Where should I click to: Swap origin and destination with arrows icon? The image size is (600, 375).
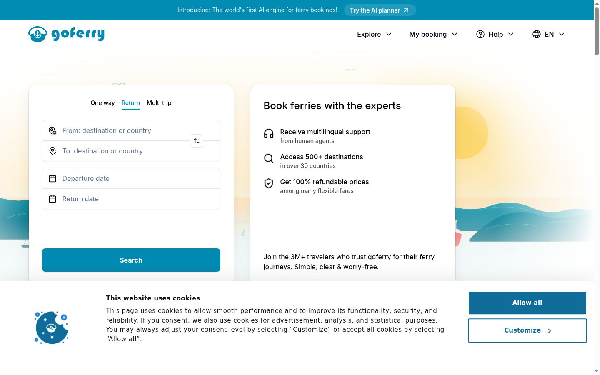pyautogui.click(x=197, y=141)
